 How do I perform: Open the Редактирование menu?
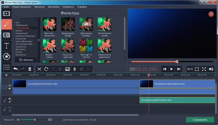[x=22, y=7]
